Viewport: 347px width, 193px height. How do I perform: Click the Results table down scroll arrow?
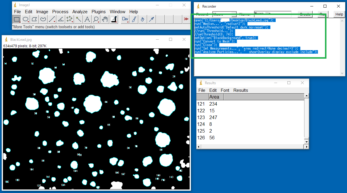(306, 142)
